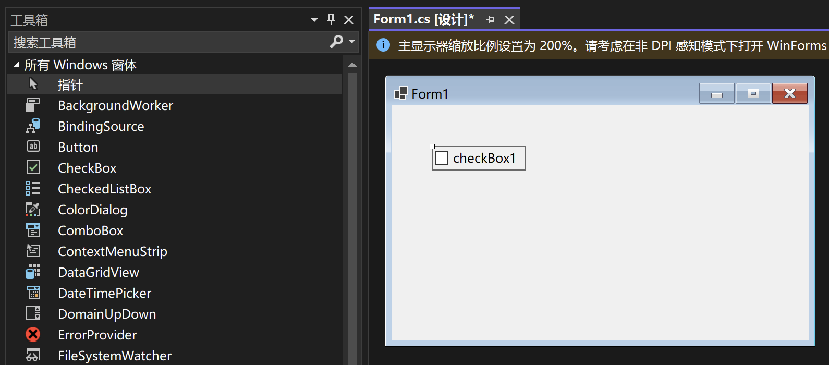Click the DateTimePicker calendar icon

pyautogui.click(x=33, y=293)
